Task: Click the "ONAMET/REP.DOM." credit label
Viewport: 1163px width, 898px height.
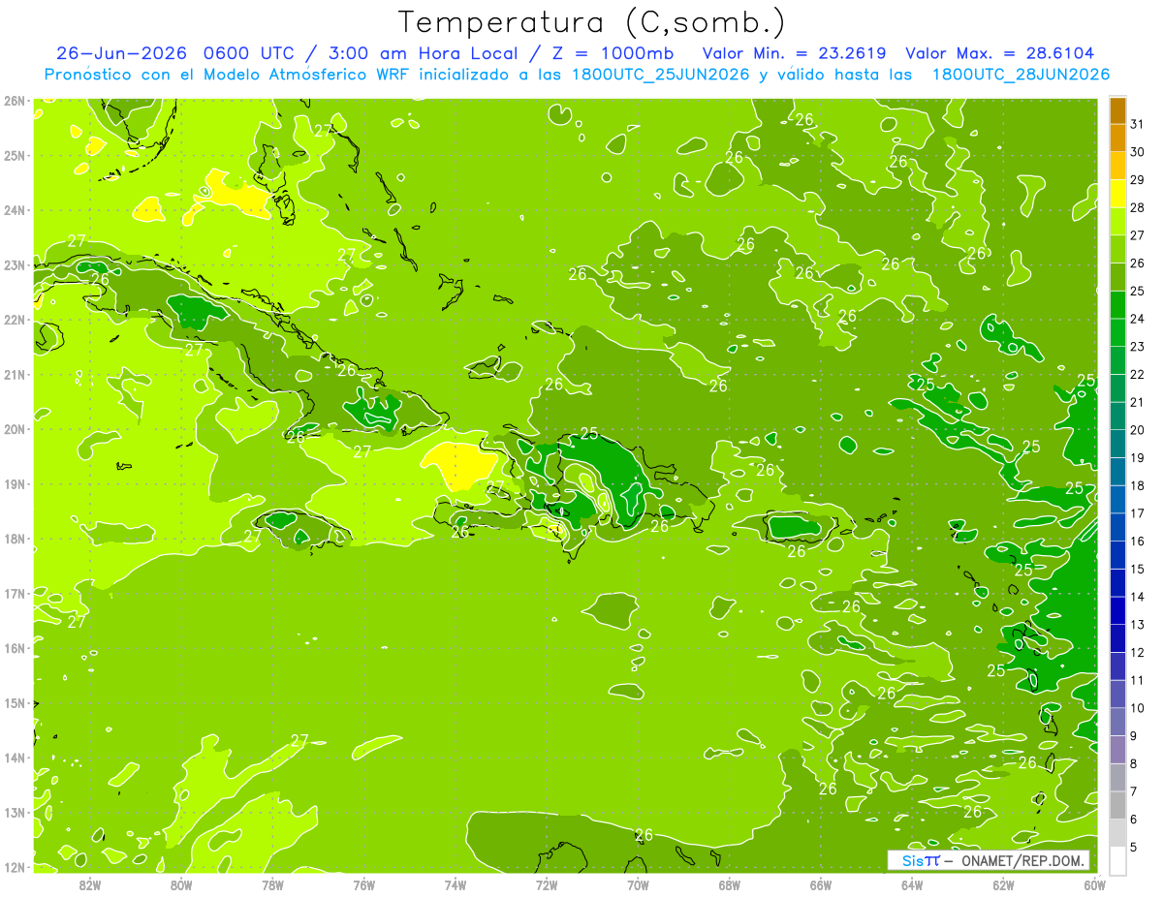Action: 1022,861
